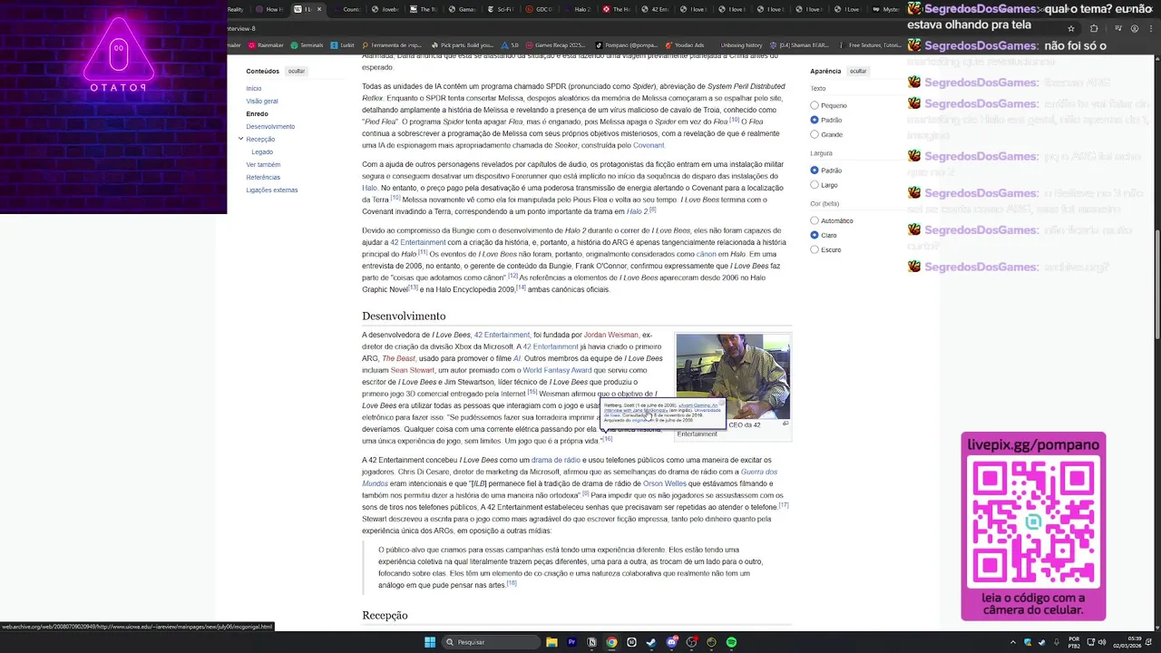Switch to the 42 Ent browser tab
The image size is (1161, 653).
click(659, 9)
